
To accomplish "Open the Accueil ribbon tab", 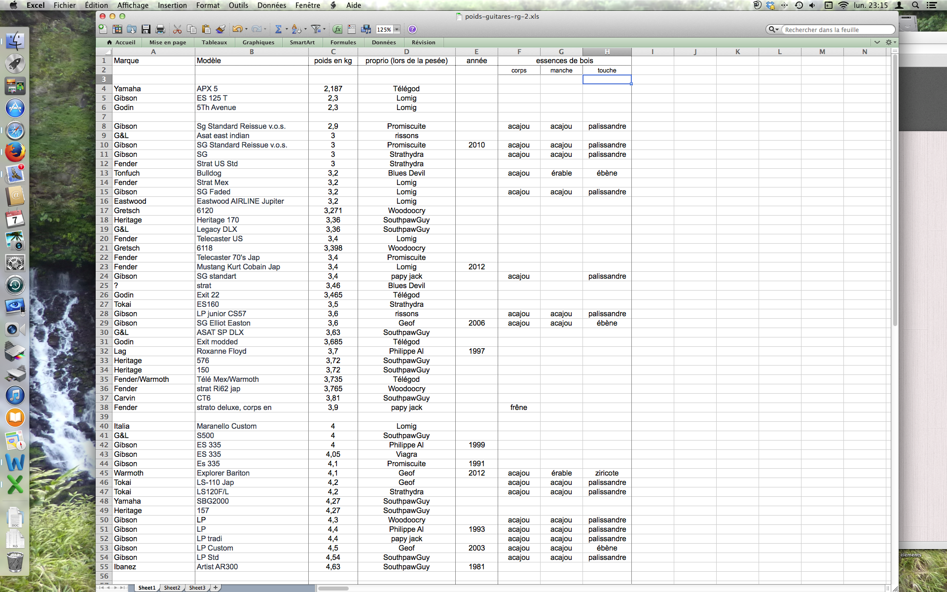I will click(x=121, y=42).
